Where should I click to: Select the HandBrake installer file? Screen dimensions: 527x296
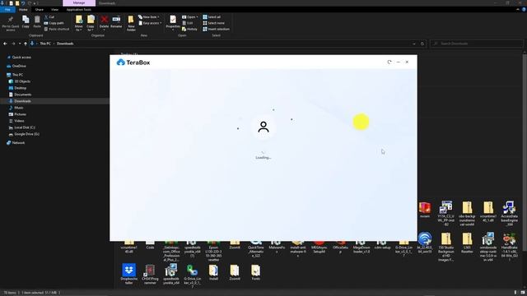[509, 247]
